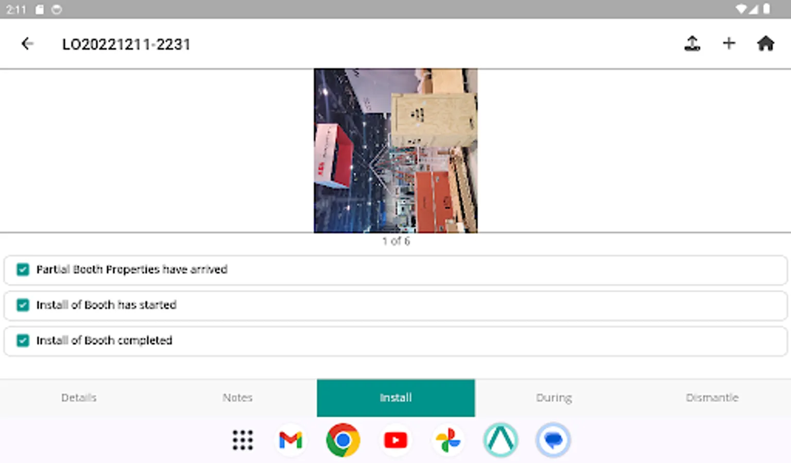Go back using the back arrow
Screen dimensions: 791x463
[x=27, y=44]
